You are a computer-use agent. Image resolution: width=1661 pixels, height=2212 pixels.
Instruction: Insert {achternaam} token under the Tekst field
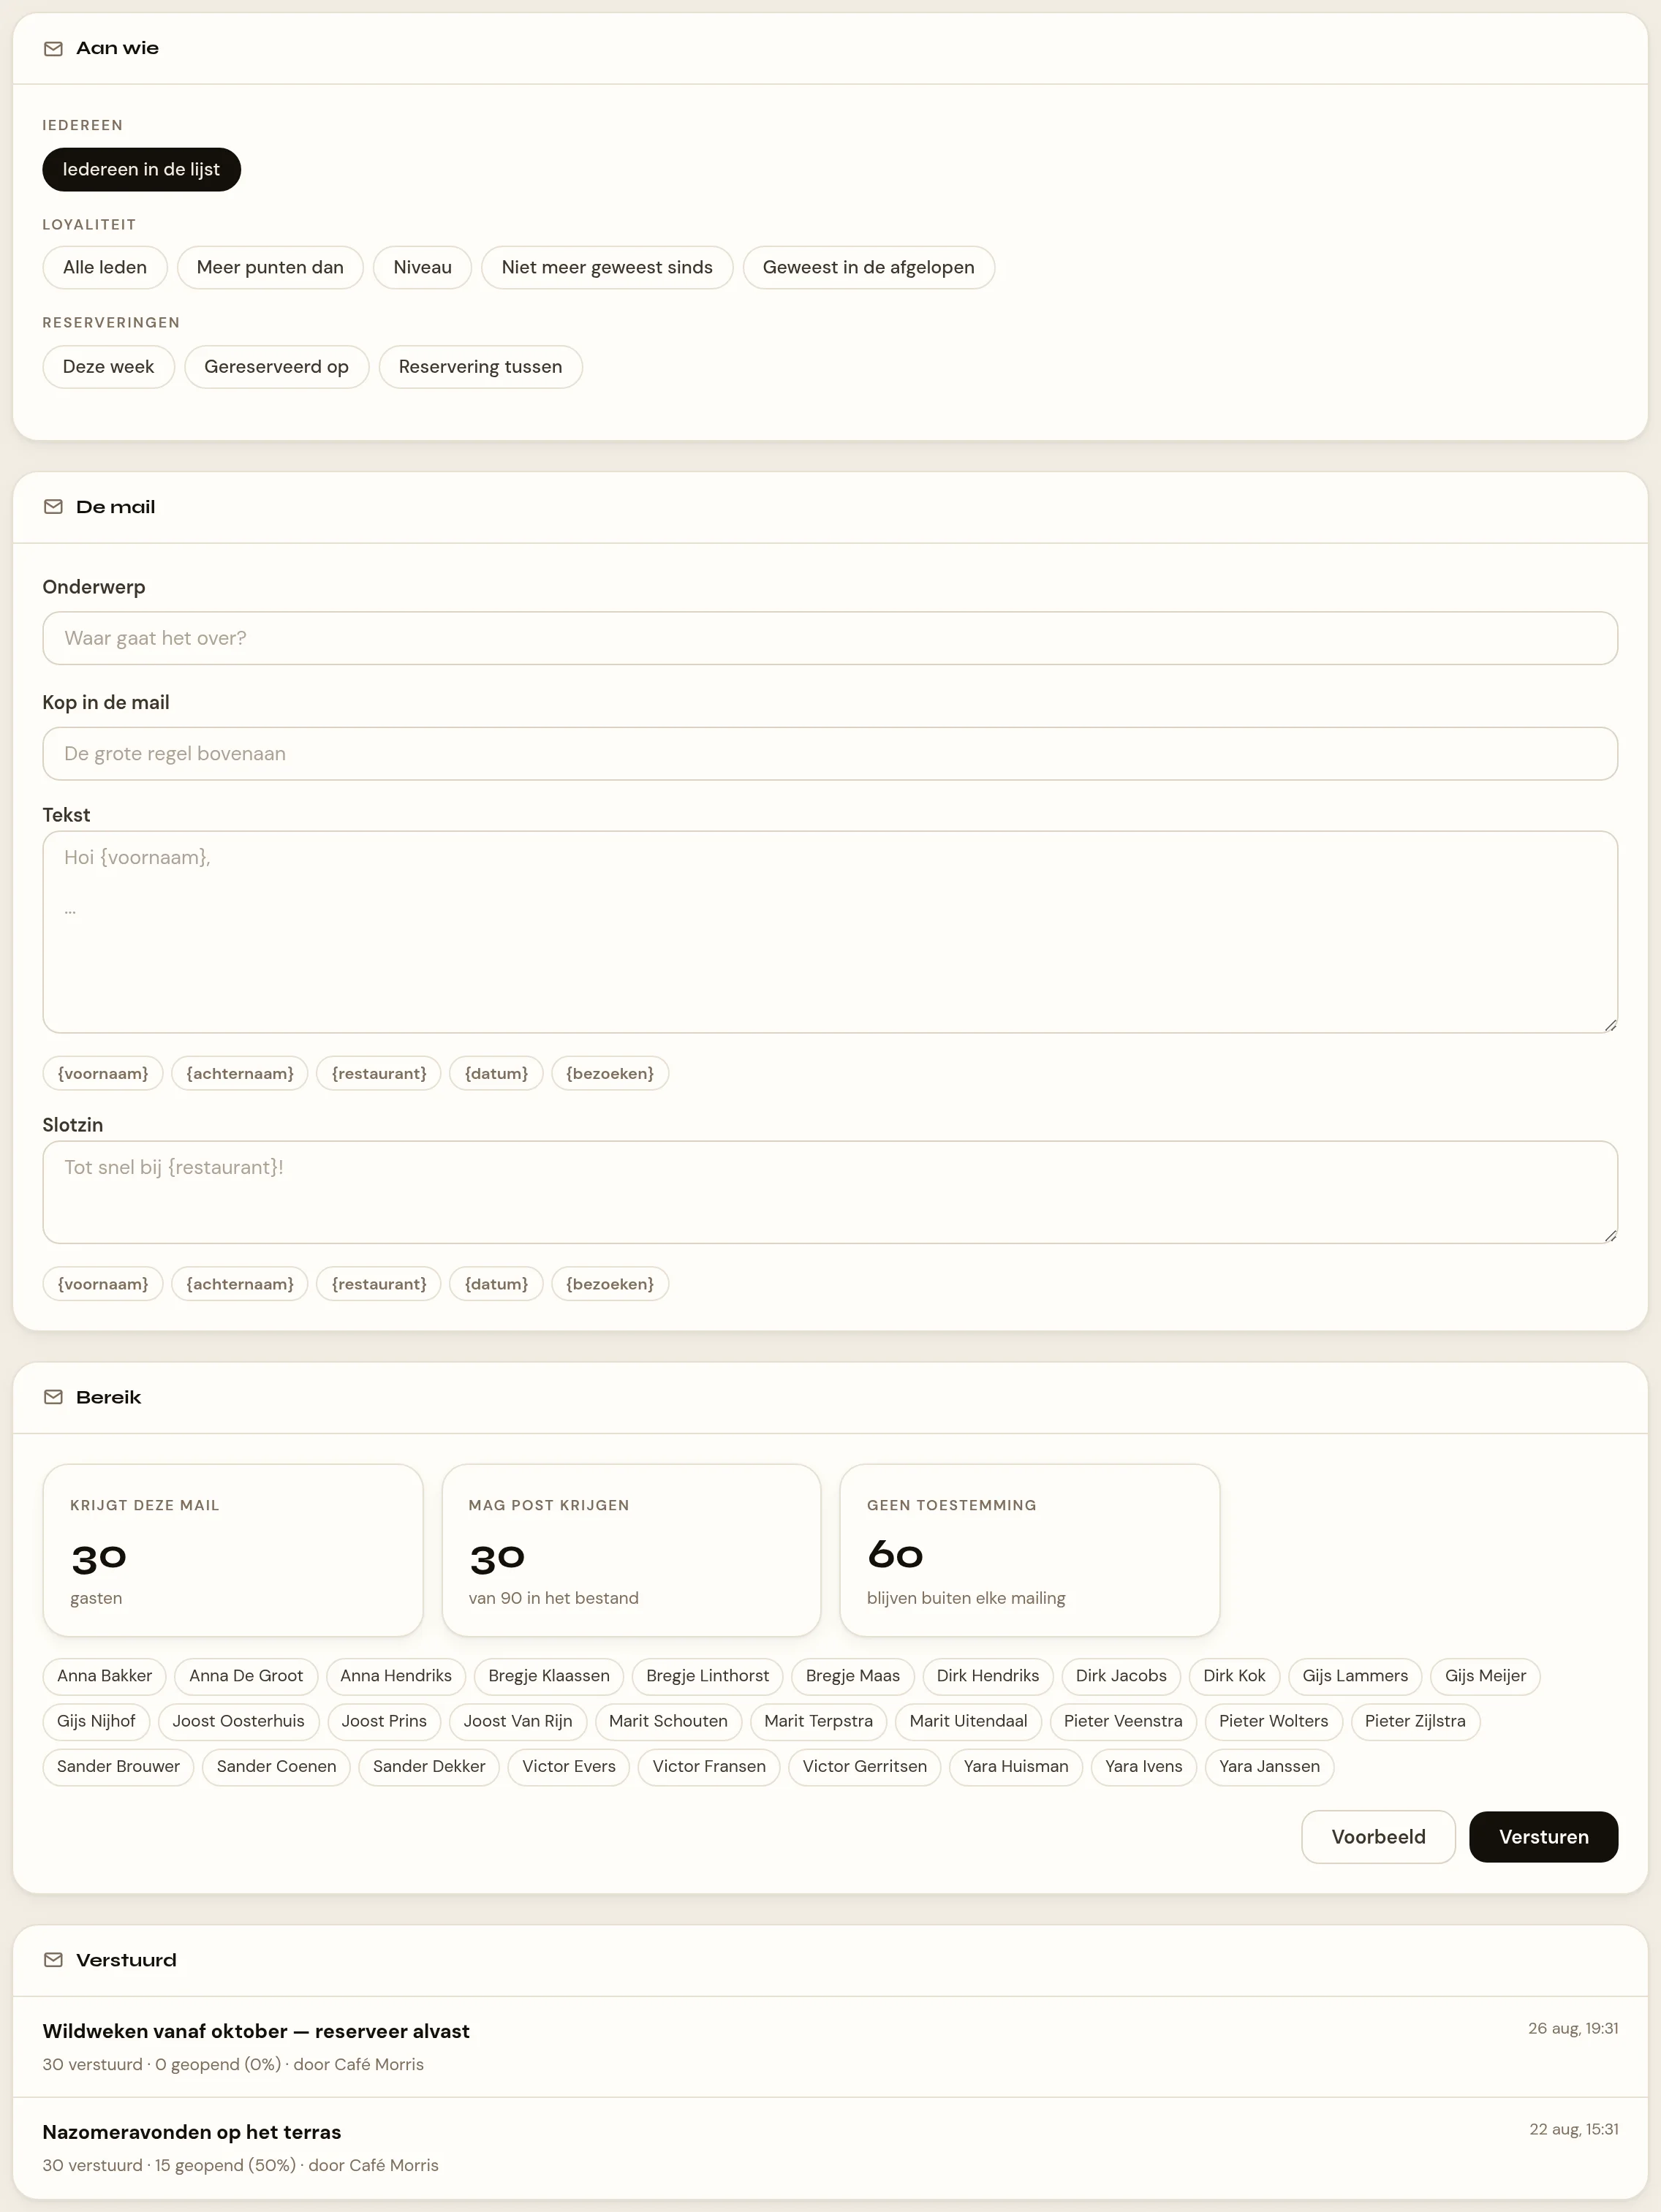click(x=240, y=1073)
